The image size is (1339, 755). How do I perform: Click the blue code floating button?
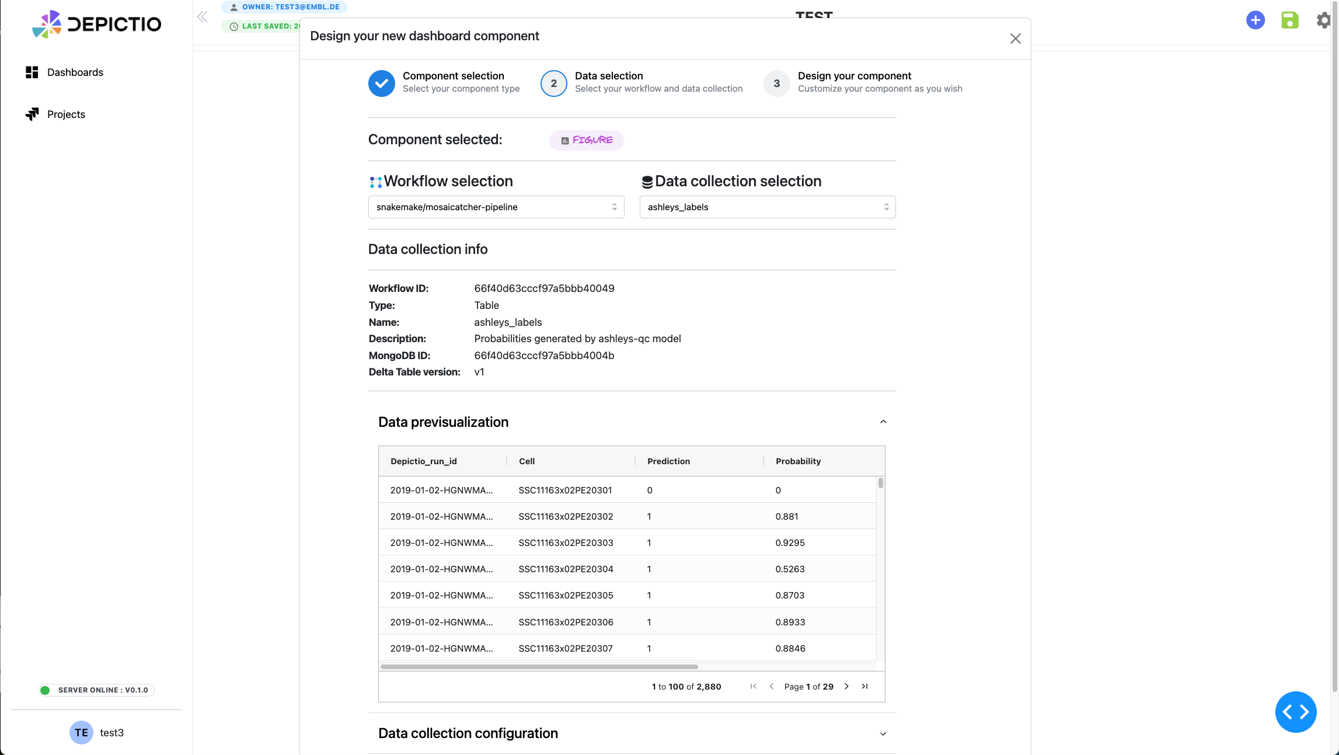pyautogui.click(x=1296, y=712)
